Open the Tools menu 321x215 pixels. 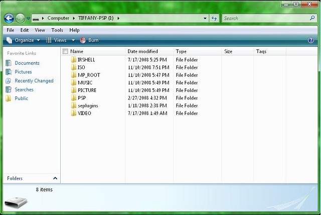57,30
